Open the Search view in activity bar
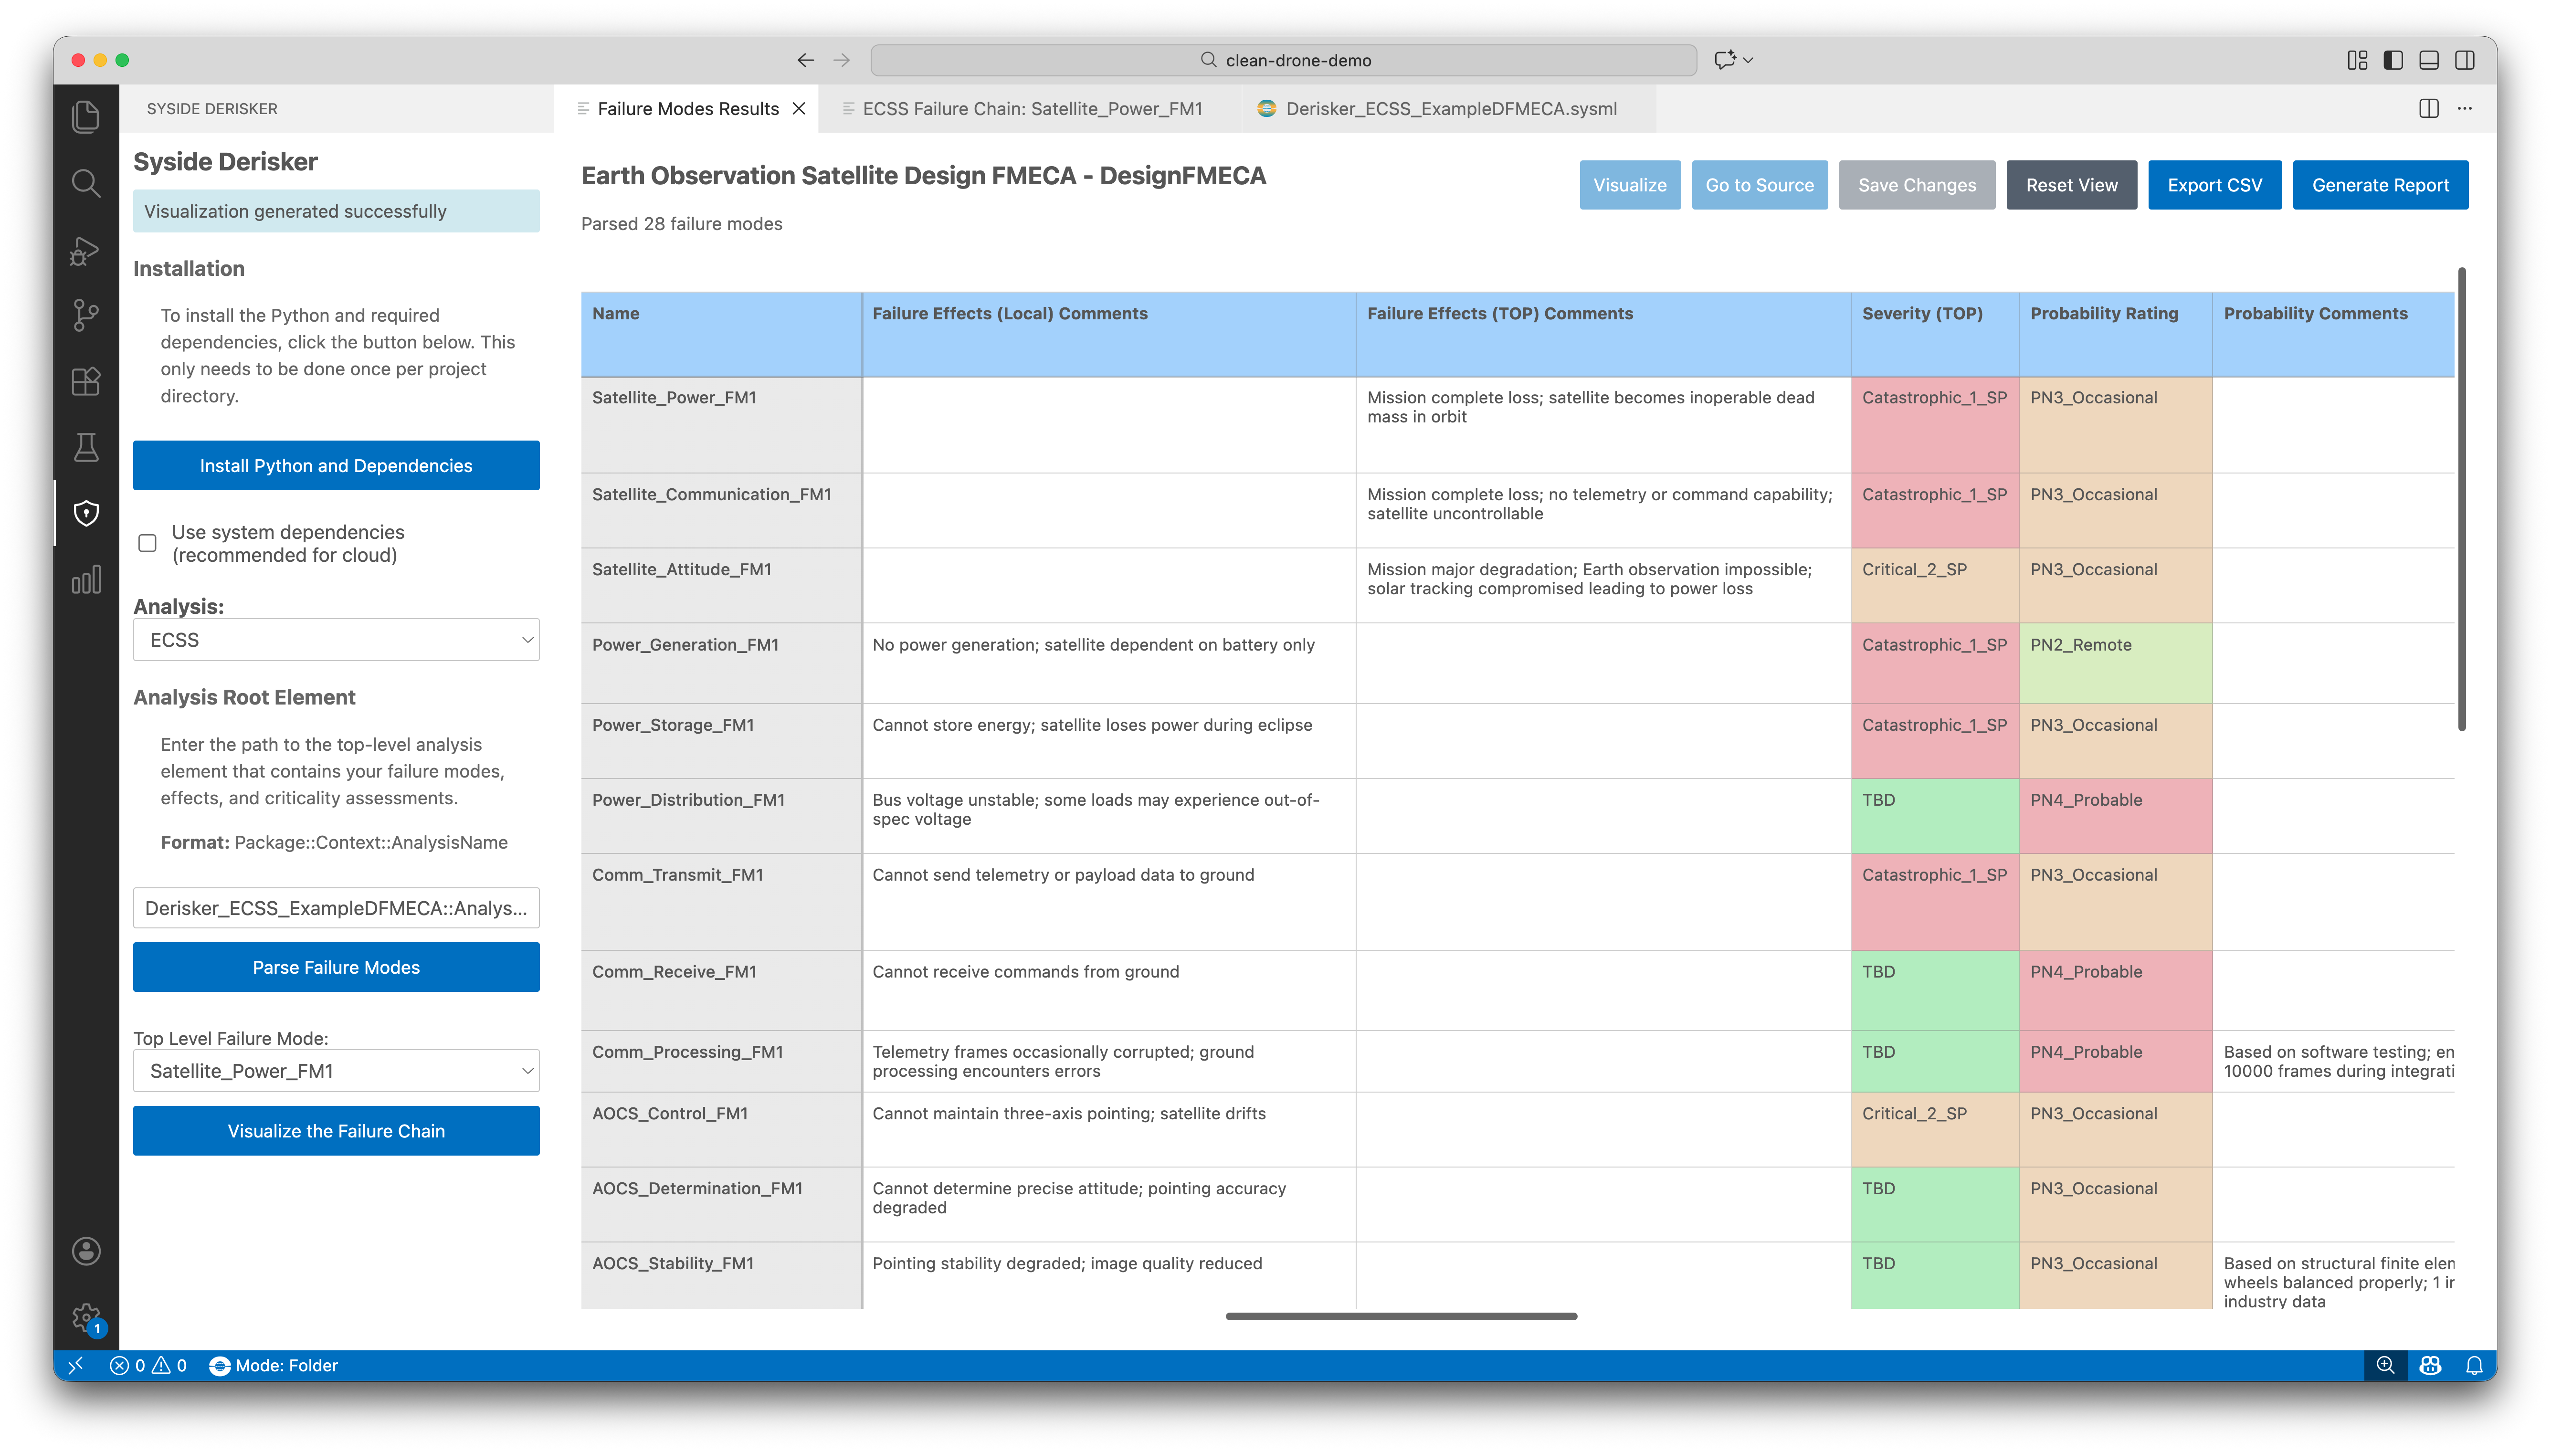Screen dimensions: 2551x1452 pyautogui.click(x=86, y=183)
